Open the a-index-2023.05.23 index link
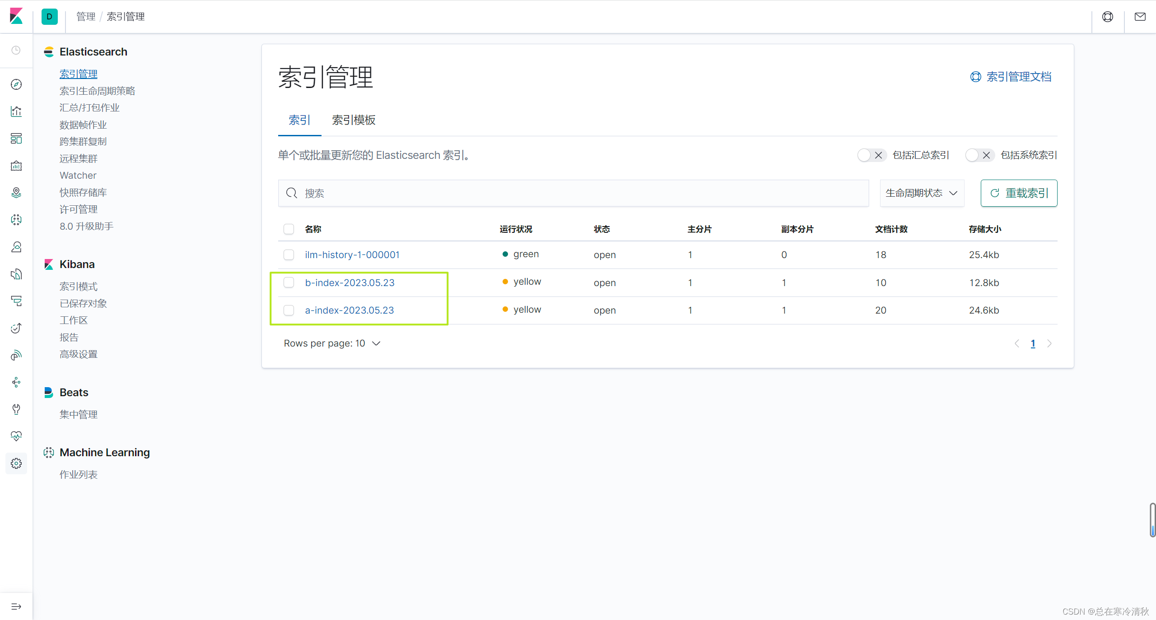Viewport: 1156px width, 620px height. [350, 310]
